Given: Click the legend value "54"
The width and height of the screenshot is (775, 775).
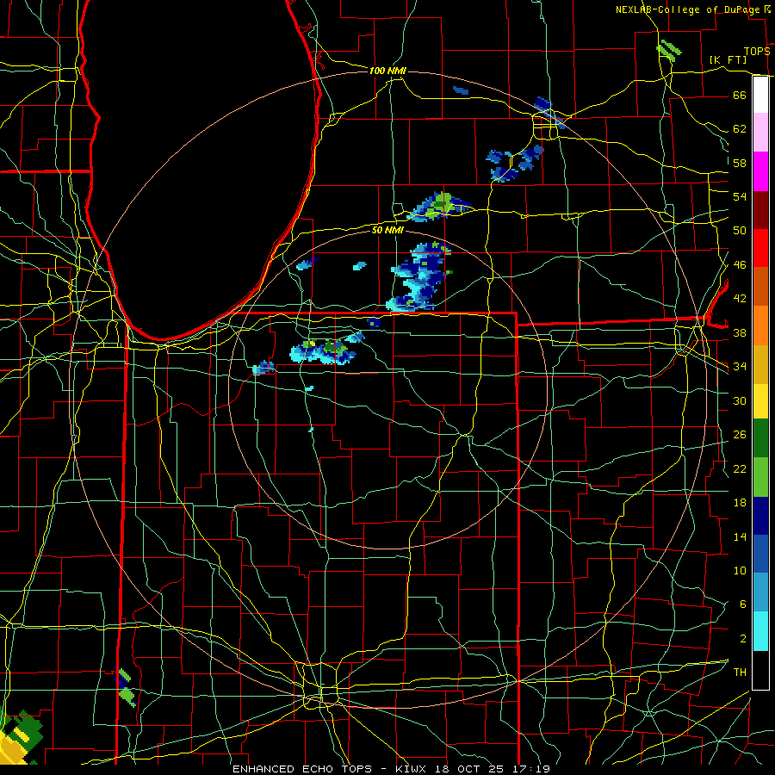Looking at the screenshot, I should [740, 196].
